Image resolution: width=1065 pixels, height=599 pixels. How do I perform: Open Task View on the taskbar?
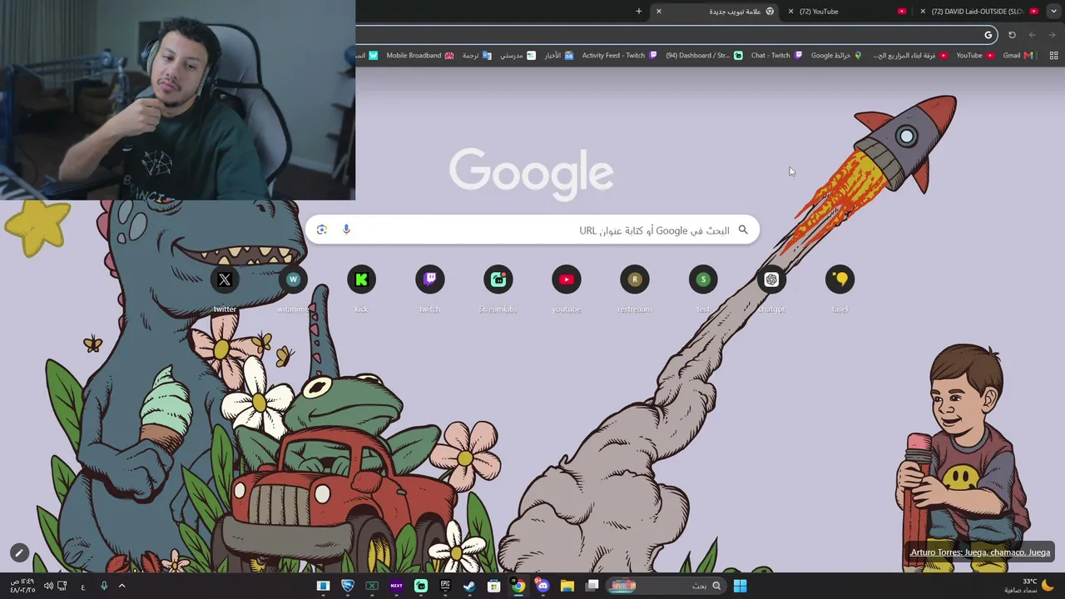(592, 586)
